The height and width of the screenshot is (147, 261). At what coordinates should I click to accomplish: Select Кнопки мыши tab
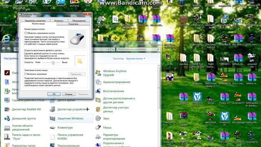tap(38, 24)
